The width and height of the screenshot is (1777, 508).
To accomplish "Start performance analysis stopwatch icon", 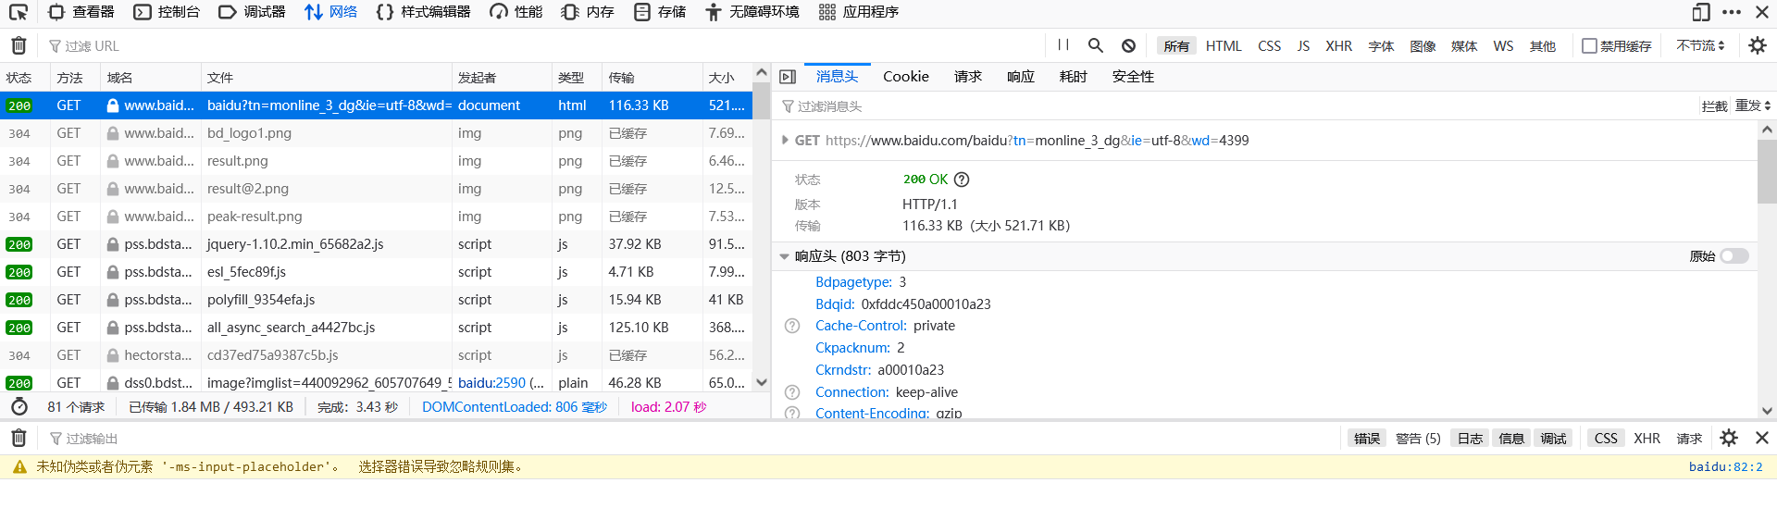I will tap(19, 407).
